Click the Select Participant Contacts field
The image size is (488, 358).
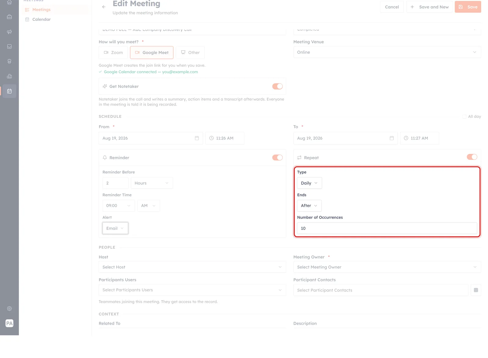pyautogui.click(x=381, y=290)
